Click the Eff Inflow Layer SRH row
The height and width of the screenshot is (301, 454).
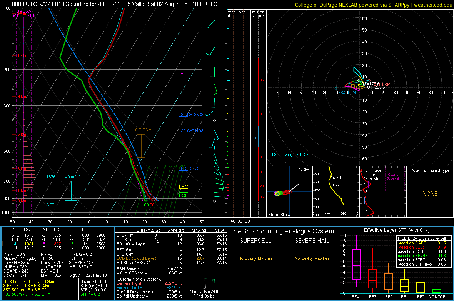172,244
